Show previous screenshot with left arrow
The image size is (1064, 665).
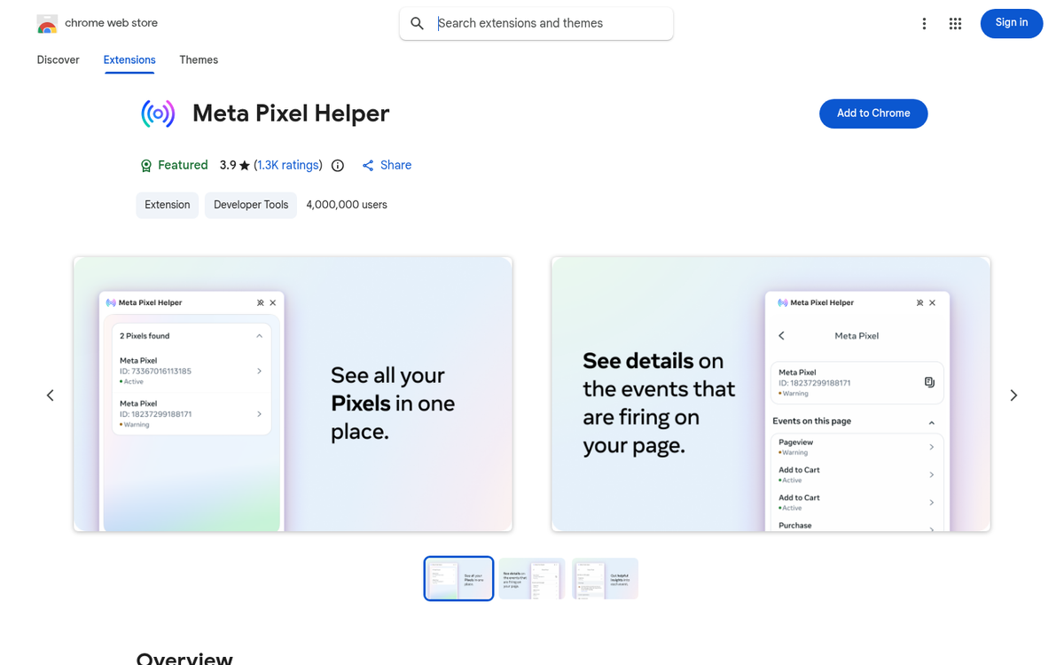[x=51, y=395]
